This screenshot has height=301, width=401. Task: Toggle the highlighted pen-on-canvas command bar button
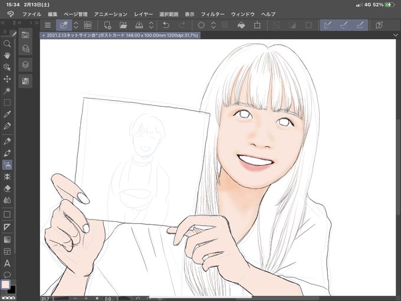pyautogui.click(x=64, y=25)
